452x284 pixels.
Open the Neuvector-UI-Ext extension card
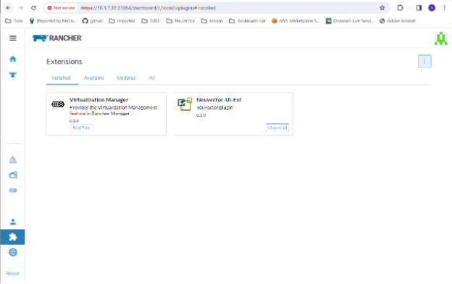coord(233,114)
